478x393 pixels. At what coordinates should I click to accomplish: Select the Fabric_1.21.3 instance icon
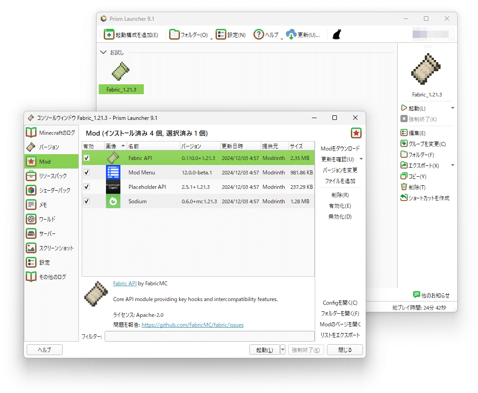coord(121,72)
